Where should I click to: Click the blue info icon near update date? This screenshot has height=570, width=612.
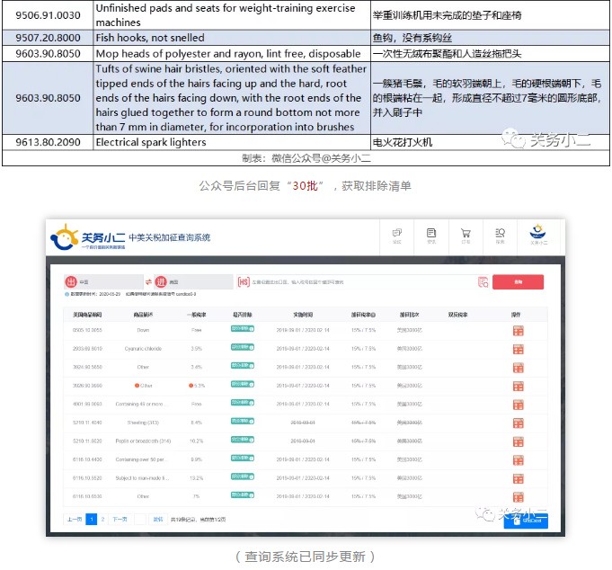(67, 294)
